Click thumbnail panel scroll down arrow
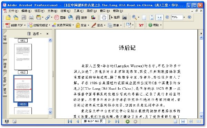Viewport: 207px width, 128px height. pos(50,112)
